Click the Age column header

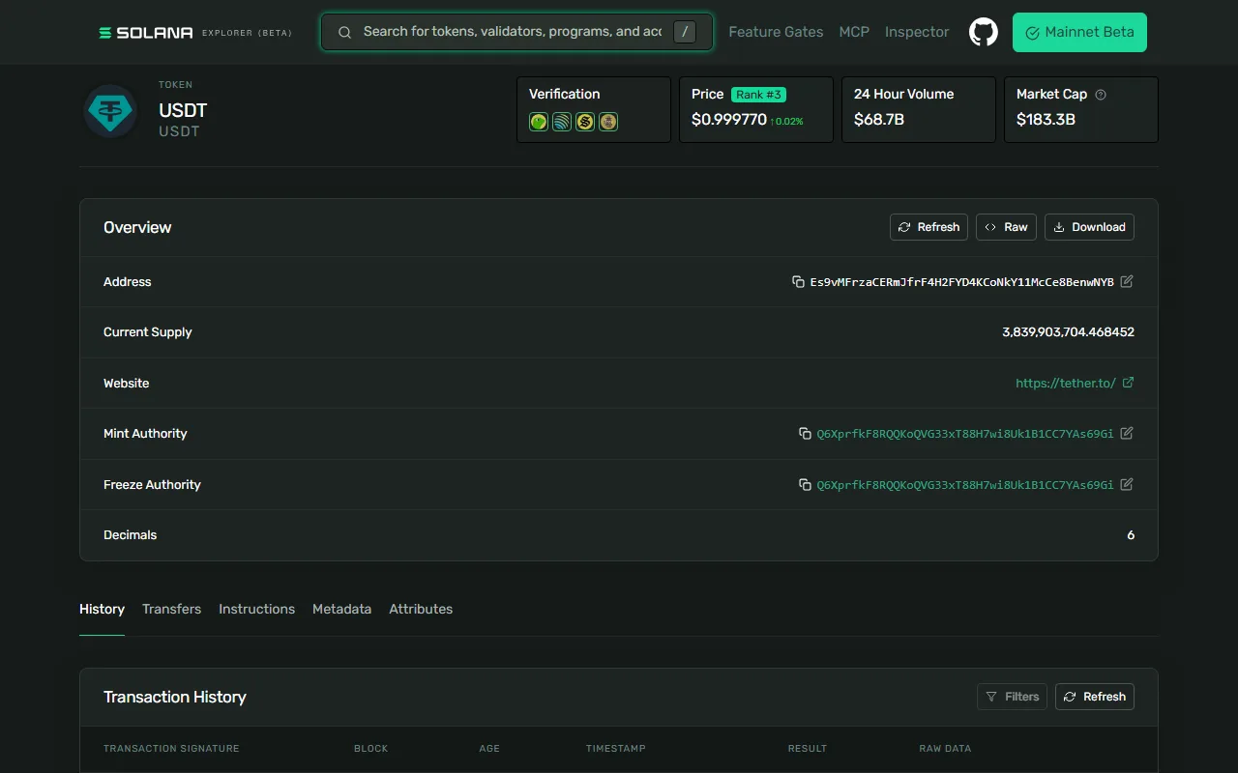point(489,748)
